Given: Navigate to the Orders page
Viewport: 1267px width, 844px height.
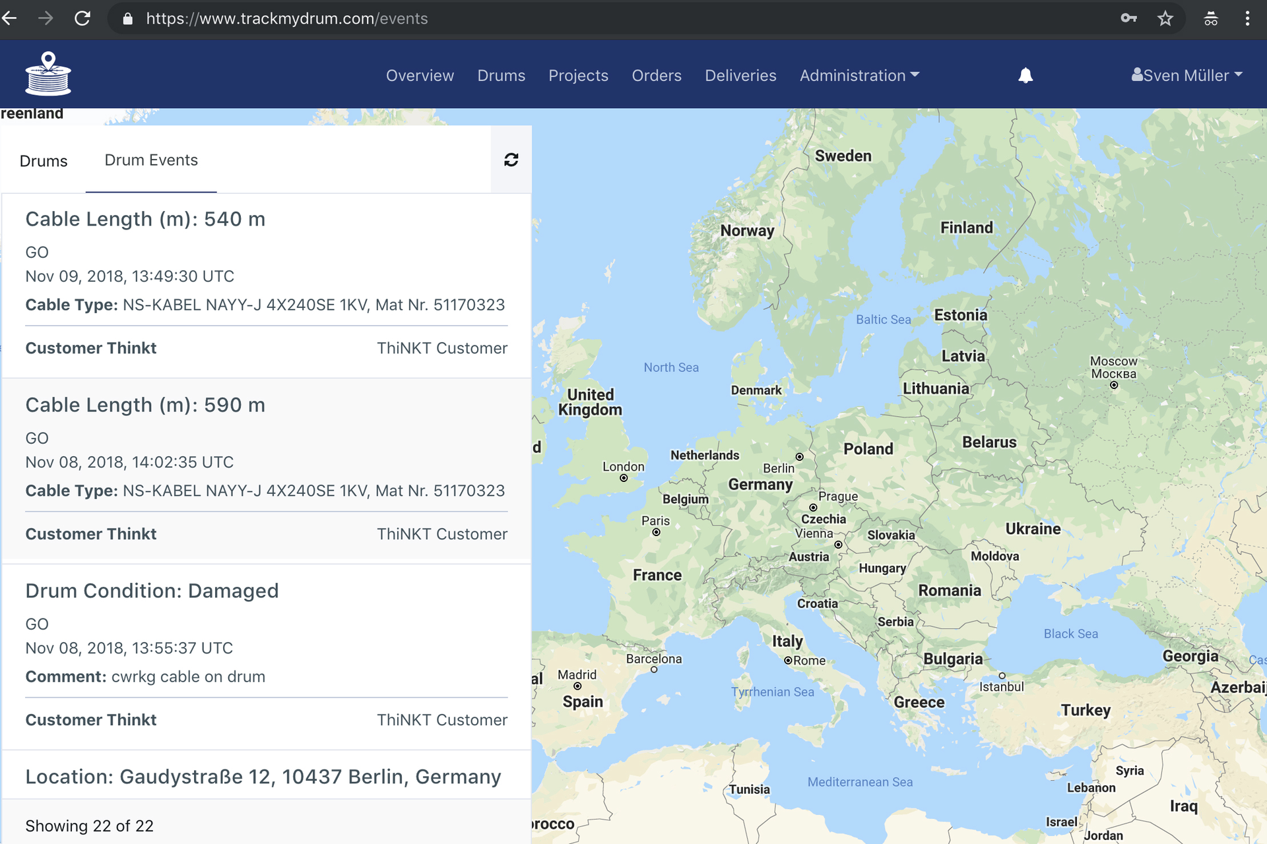Looking at the screenshot, I should click(x=656, y=75).
